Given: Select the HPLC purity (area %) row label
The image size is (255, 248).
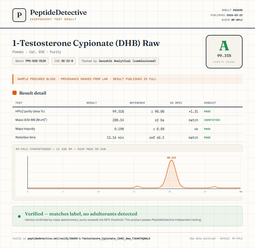Looking at the screenshot, I should [x=30, y=111].
